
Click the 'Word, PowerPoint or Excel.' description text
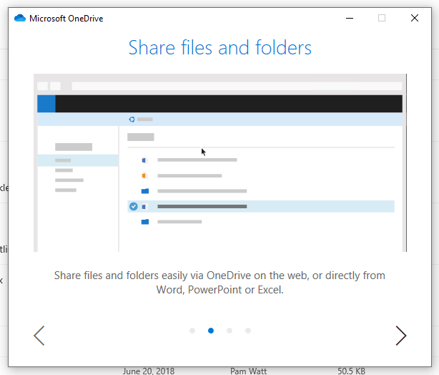pos(220,290)
